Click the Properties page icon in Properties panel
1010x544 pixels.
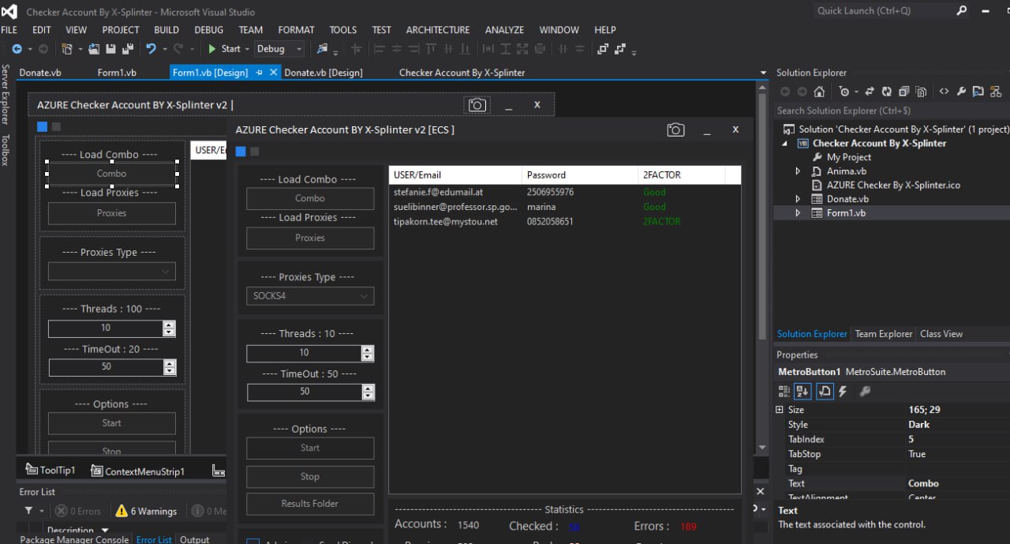pos(825,391)
